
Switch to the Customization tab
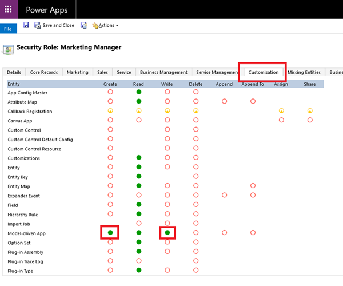click(x=263, y=73)
